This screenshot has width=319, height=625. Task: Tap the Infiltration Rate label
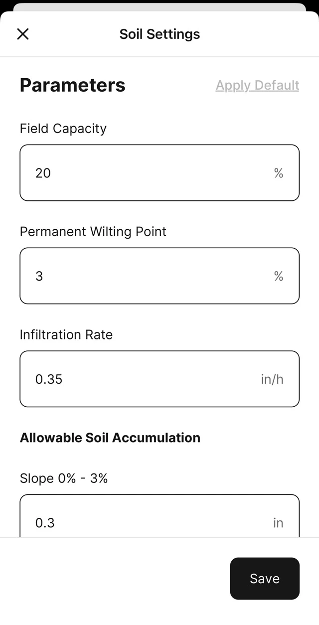[66, 334]
